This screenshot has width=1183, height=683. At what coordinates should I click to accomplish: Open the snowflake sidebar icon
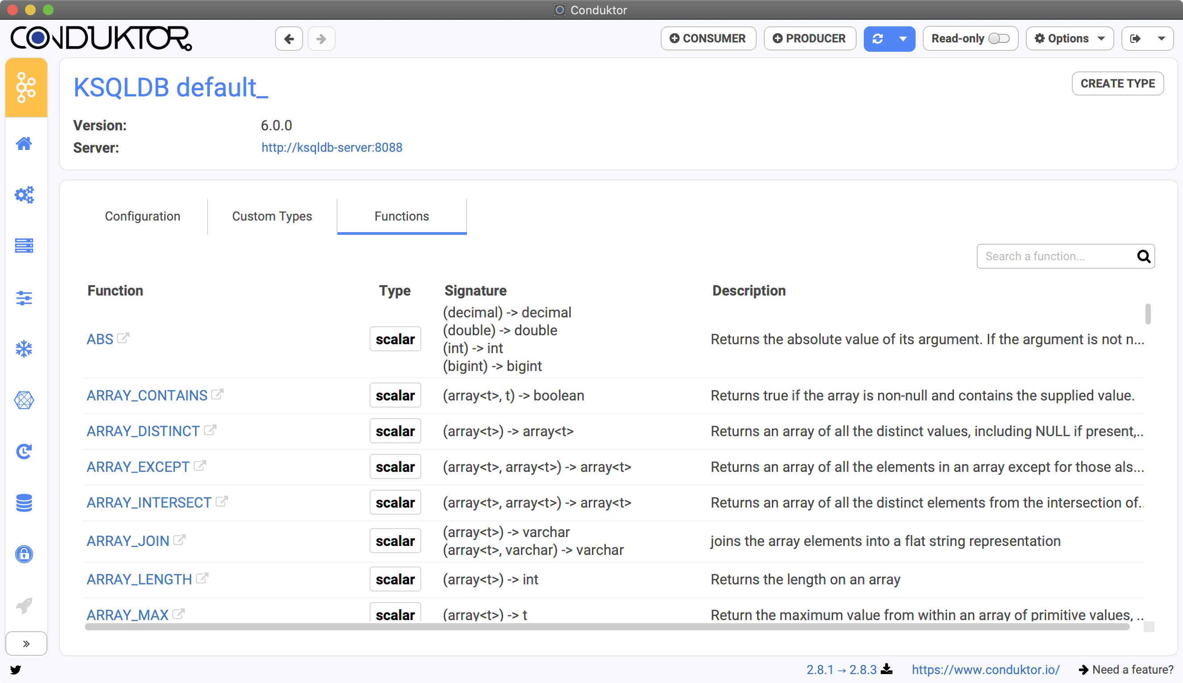point(24,349)
